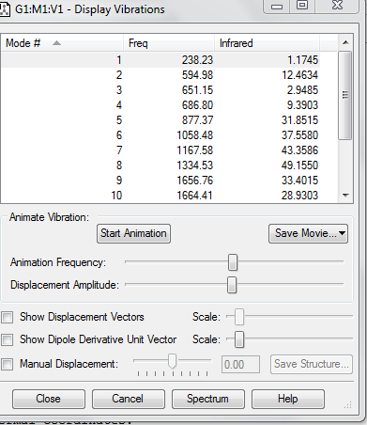Enable Show Dipole Derivative Unit Vector checkbox
This screenshot has height=425, width=367.
pyautogui.click(x=7, y=339)
